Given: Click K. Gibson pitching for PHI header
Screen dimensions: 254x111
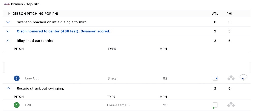Looking at the screenshot, I should point(33,14).
